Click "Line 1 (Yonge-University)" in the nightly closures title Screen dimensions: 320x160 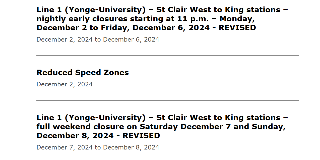click(x=91, y=10)
